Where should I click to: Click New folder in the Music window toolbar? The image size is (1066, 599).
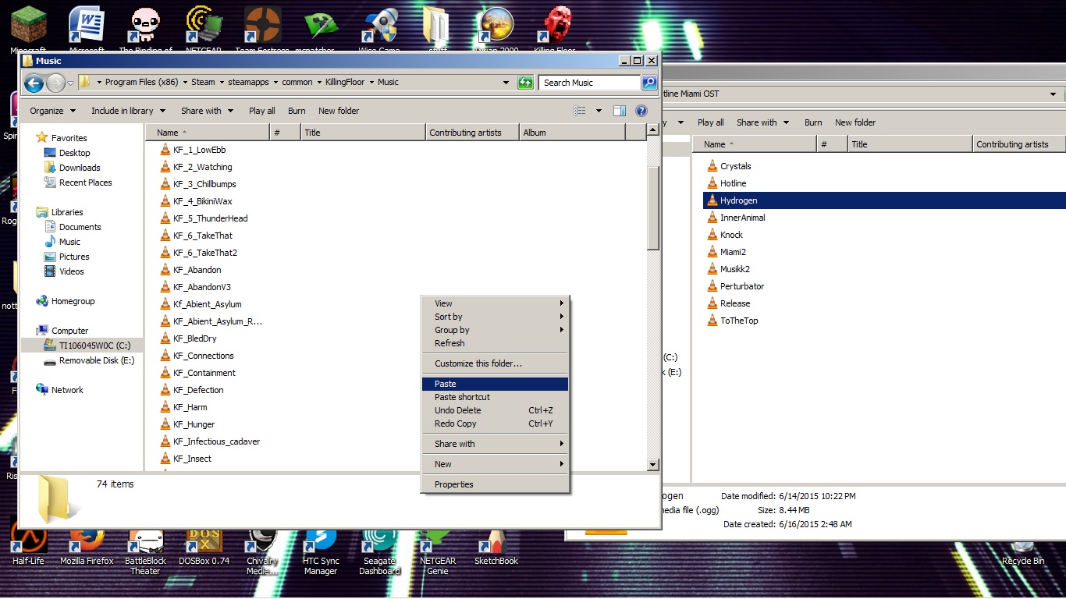pyautogui.click(x=339, y=111)
